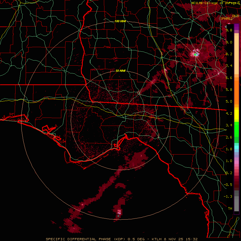Select the 6.6 value on the scale
The height and width of the screenshot is (241, 241).
(x=229, y=78)
